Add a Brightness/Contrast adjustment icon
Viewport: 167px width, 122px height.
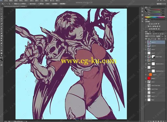pos(149,24)
